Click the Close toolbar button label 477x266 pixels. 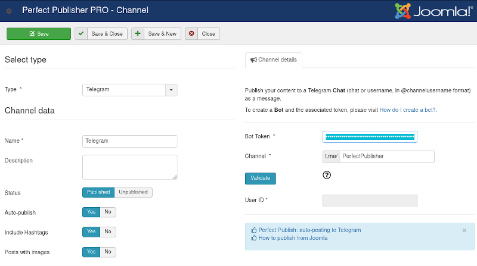click(x=208, y=34)
